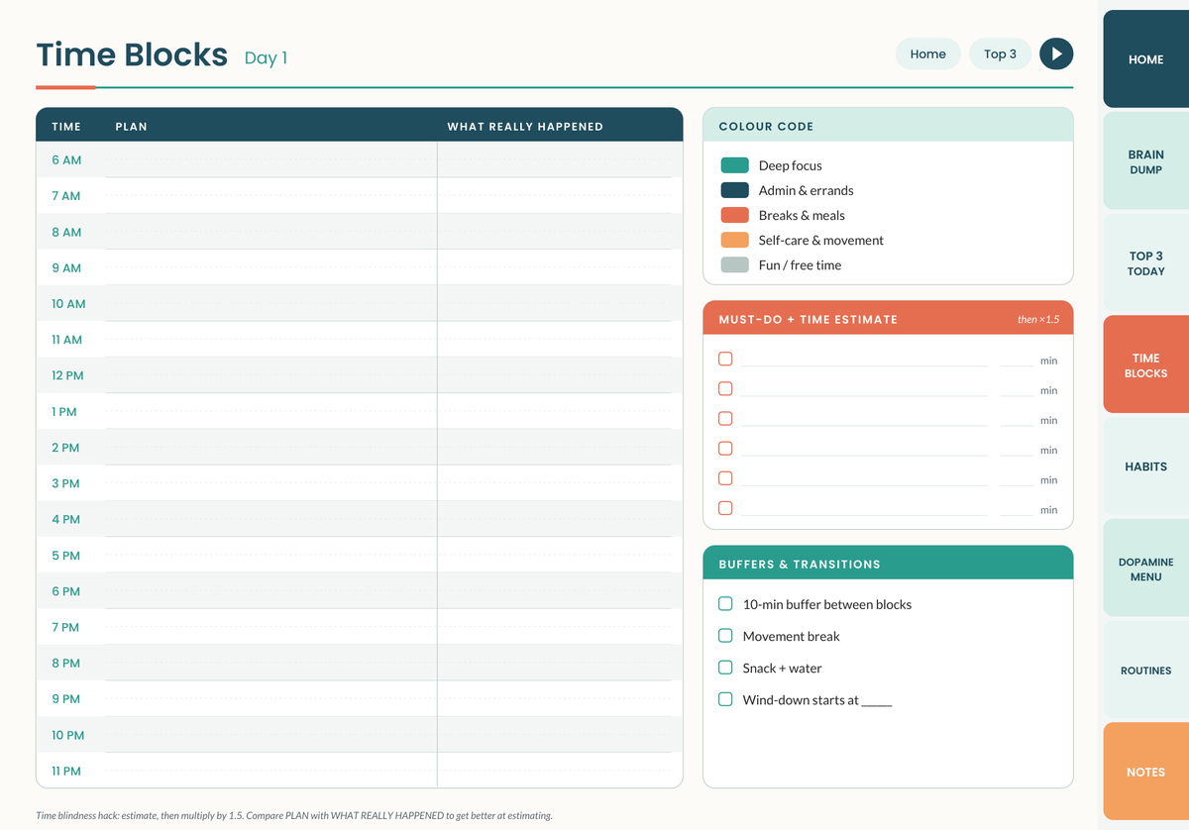The height and width of the screenshot is (830, 1189).
Task: Tick the Wind-down starts at checkbox
Action: tap(725, 699)
